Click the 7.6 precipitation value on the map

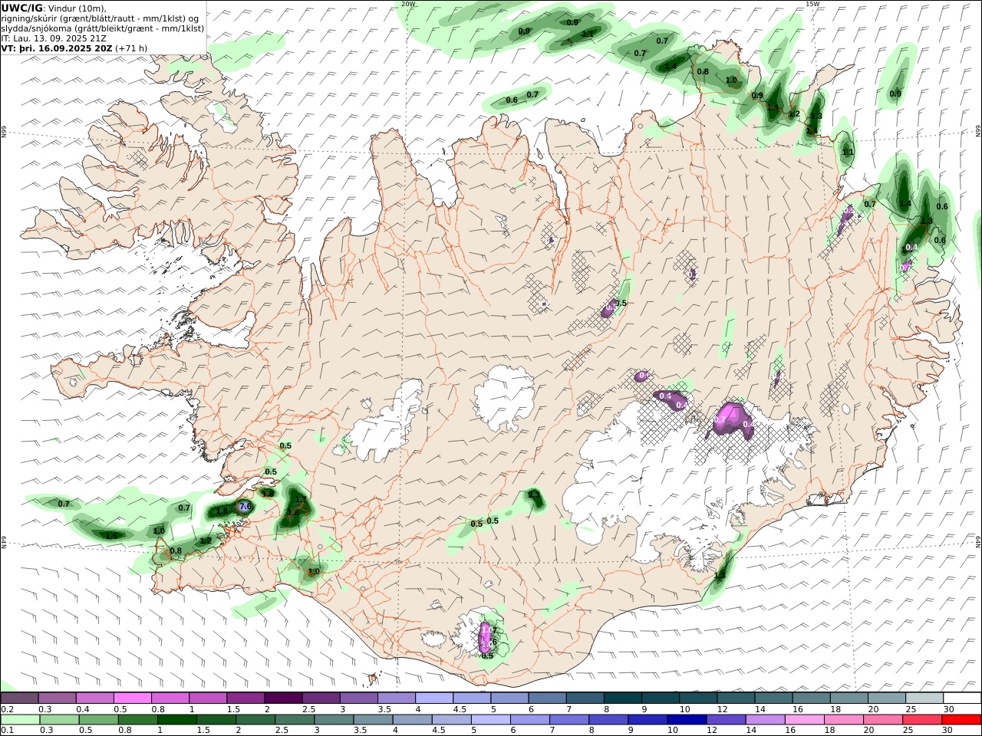(x=245, y=507)
